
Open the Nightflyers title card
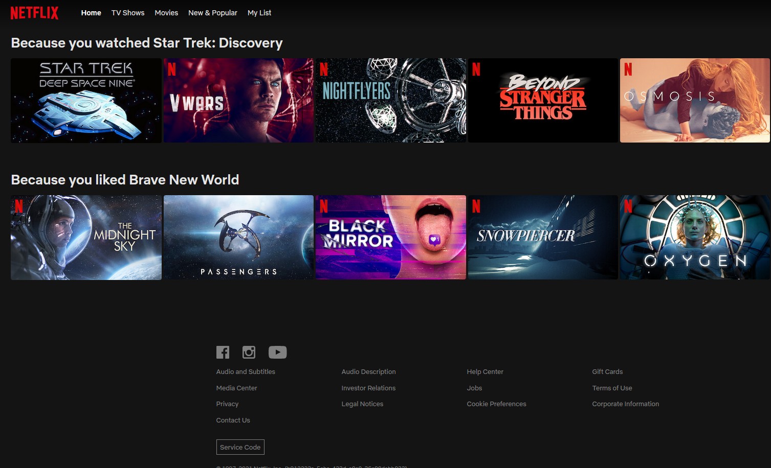(391, 100)
